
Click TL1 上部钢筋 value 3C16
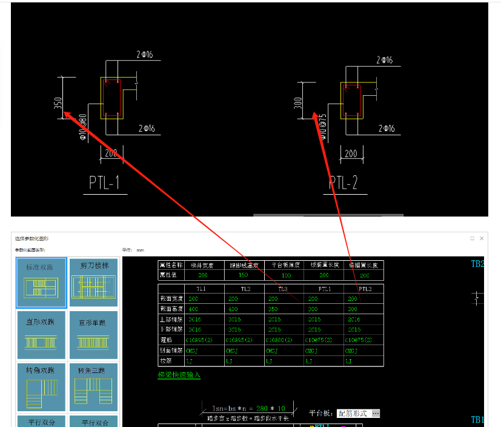click(x=194, y=319)
